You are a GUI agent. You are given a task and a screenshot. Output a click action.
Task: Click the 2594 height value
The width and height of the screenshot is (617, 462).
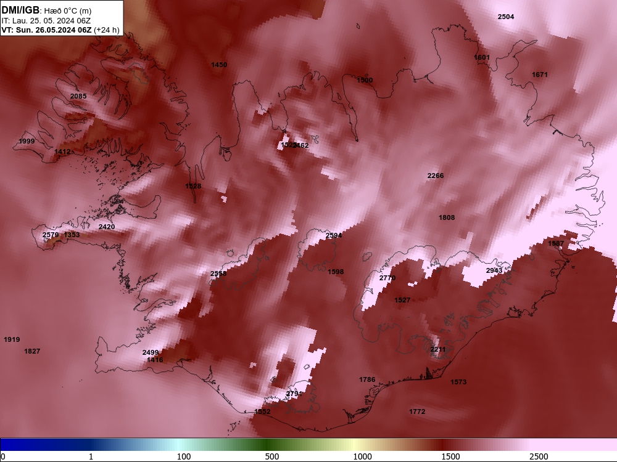tap(334, 236)
